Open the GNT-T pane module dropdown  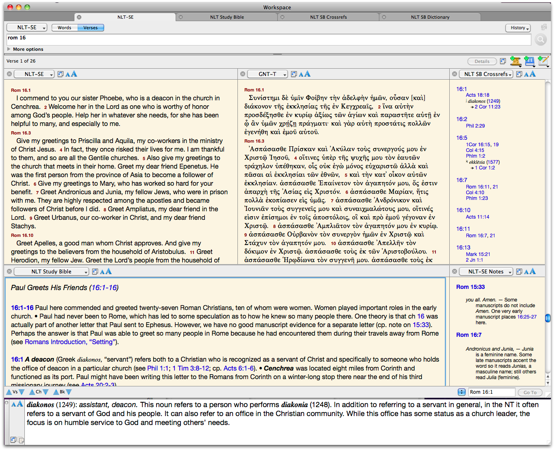click(x=268, y=74)
